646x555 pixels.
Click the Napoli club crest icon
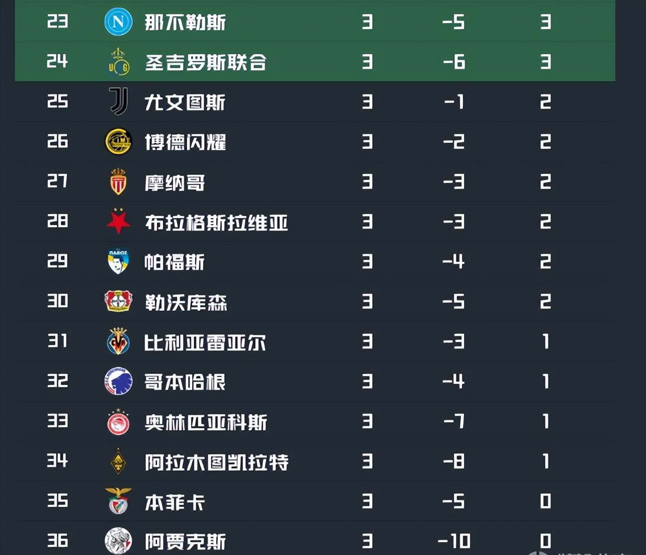[118, 22]
